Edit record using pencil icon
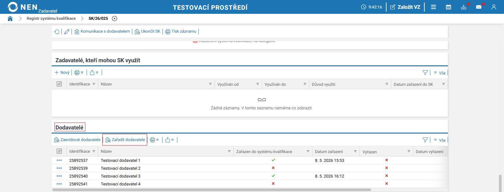This screenshot has width=504, height=192. [67, 31]
